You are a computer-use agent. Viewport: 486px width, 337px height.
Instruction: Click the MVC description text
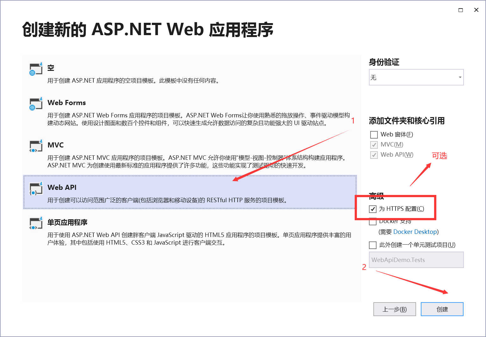click(x=198, y=162)
